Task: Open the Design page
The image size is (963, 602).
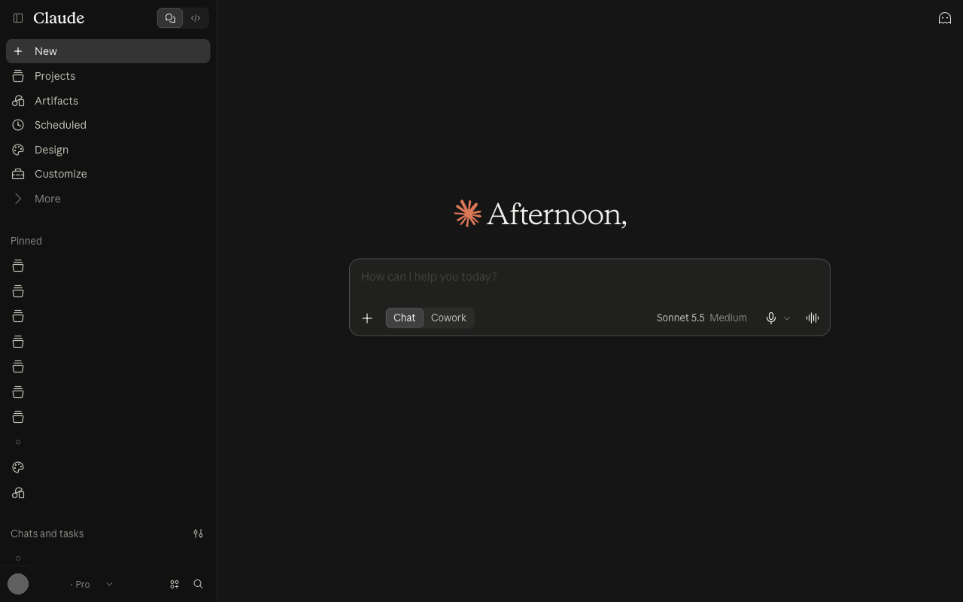Action: coord(108,150)
